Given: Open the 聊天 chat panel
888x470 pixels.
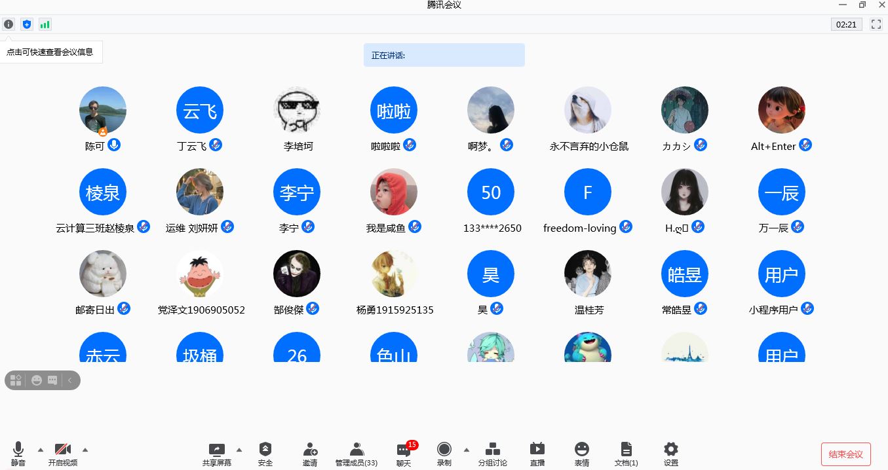Looking at the screenshot, I should pos(404,454).
